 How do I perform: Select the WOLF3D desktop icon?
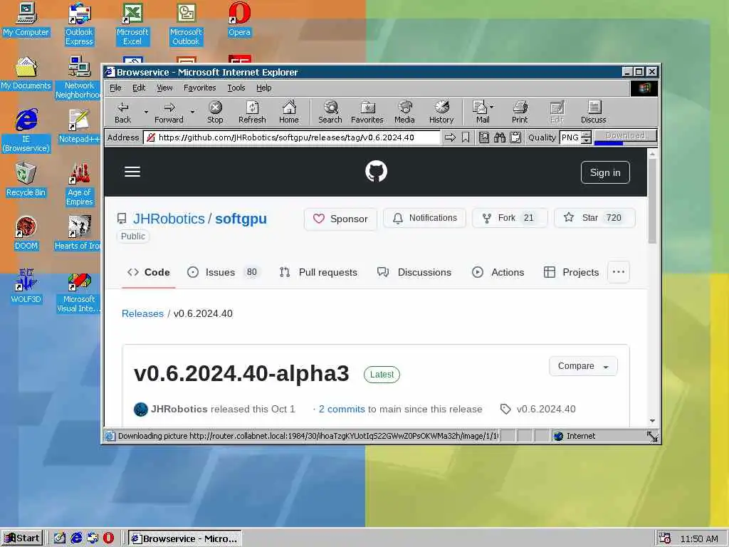coord(26,286)
